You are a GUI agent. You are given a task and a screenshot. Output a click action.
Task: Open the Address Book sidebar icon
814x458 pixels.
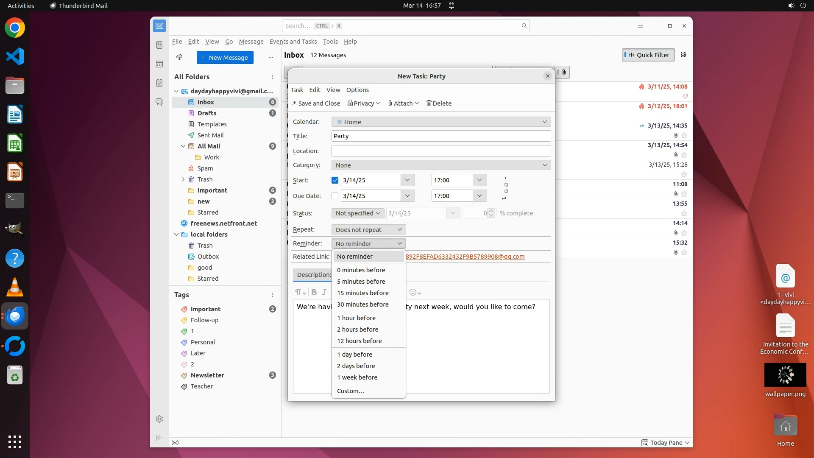(x=159, y=45)
